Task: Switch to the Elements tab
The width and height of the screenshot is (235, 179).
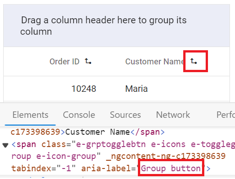Action: (x=30, y=115)
